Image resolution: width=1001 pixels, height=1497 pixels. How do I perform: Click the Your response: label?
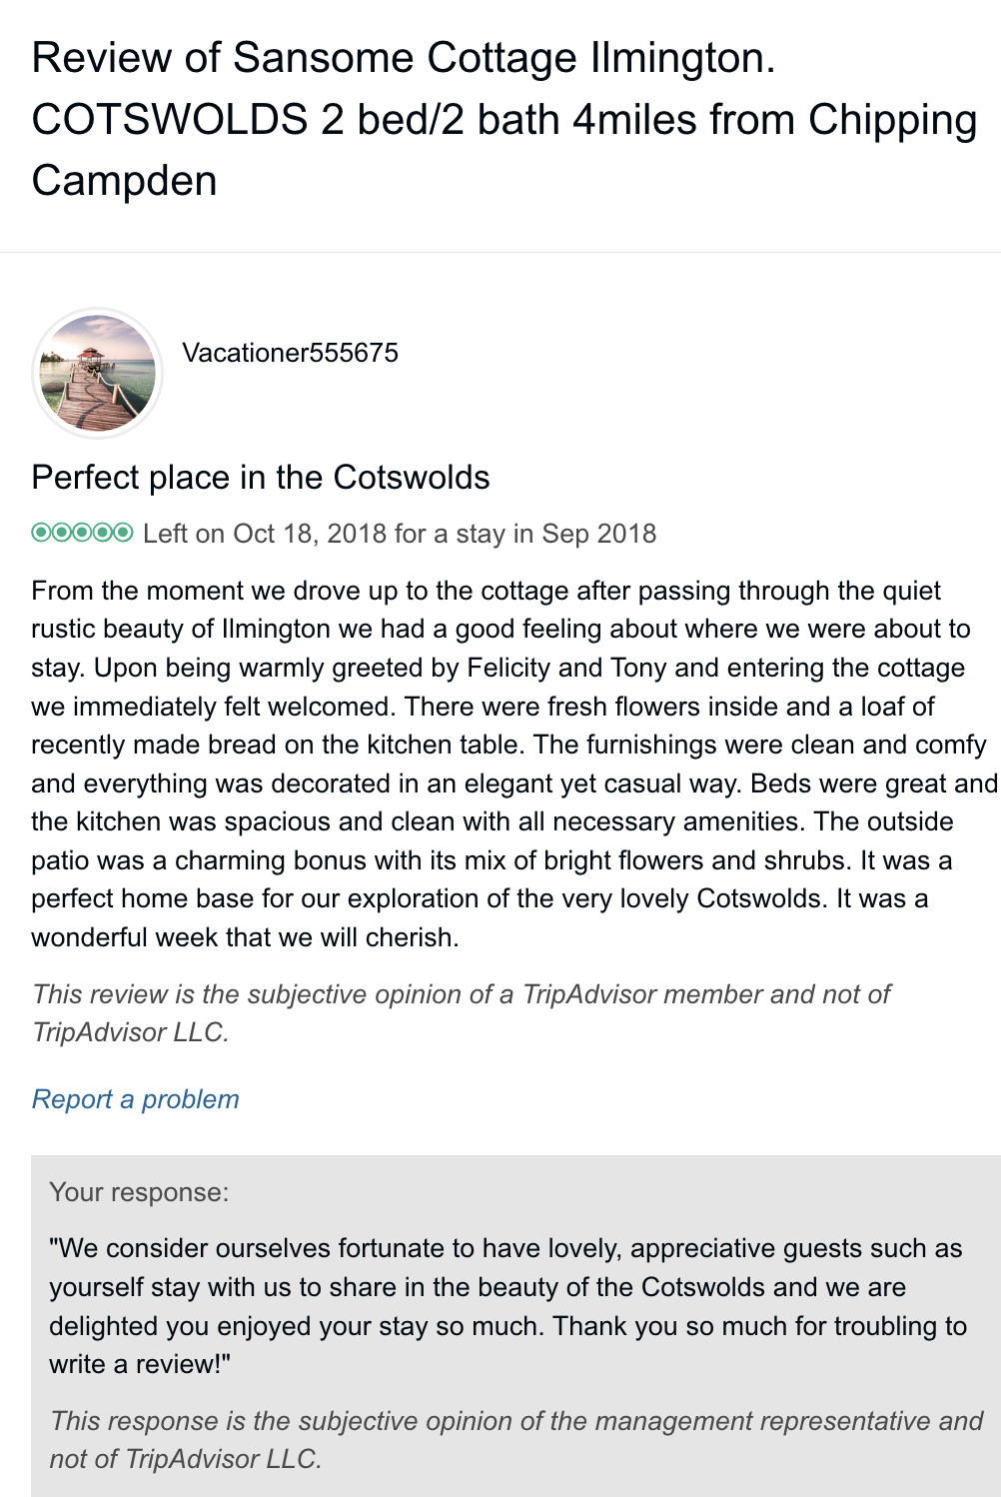139,1192
